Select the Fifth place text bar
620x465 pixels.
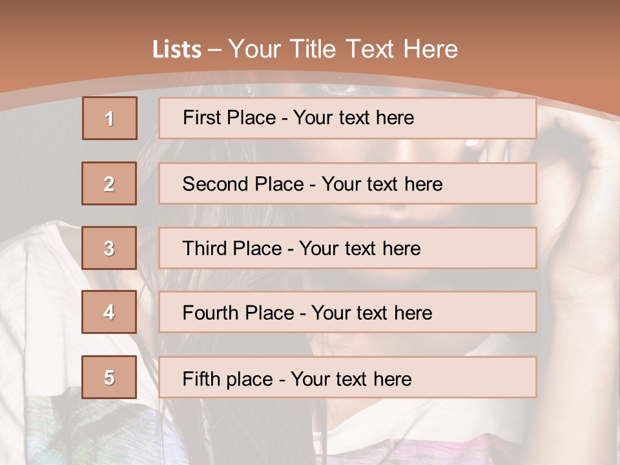coord(347,377)
